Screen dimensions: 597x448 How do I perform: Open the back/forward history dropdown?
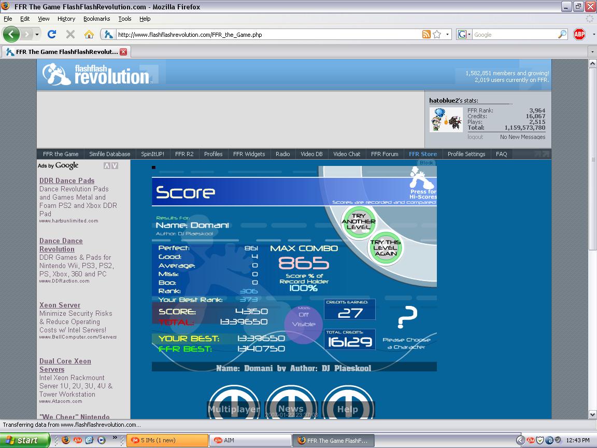click(x=37, y=34)
